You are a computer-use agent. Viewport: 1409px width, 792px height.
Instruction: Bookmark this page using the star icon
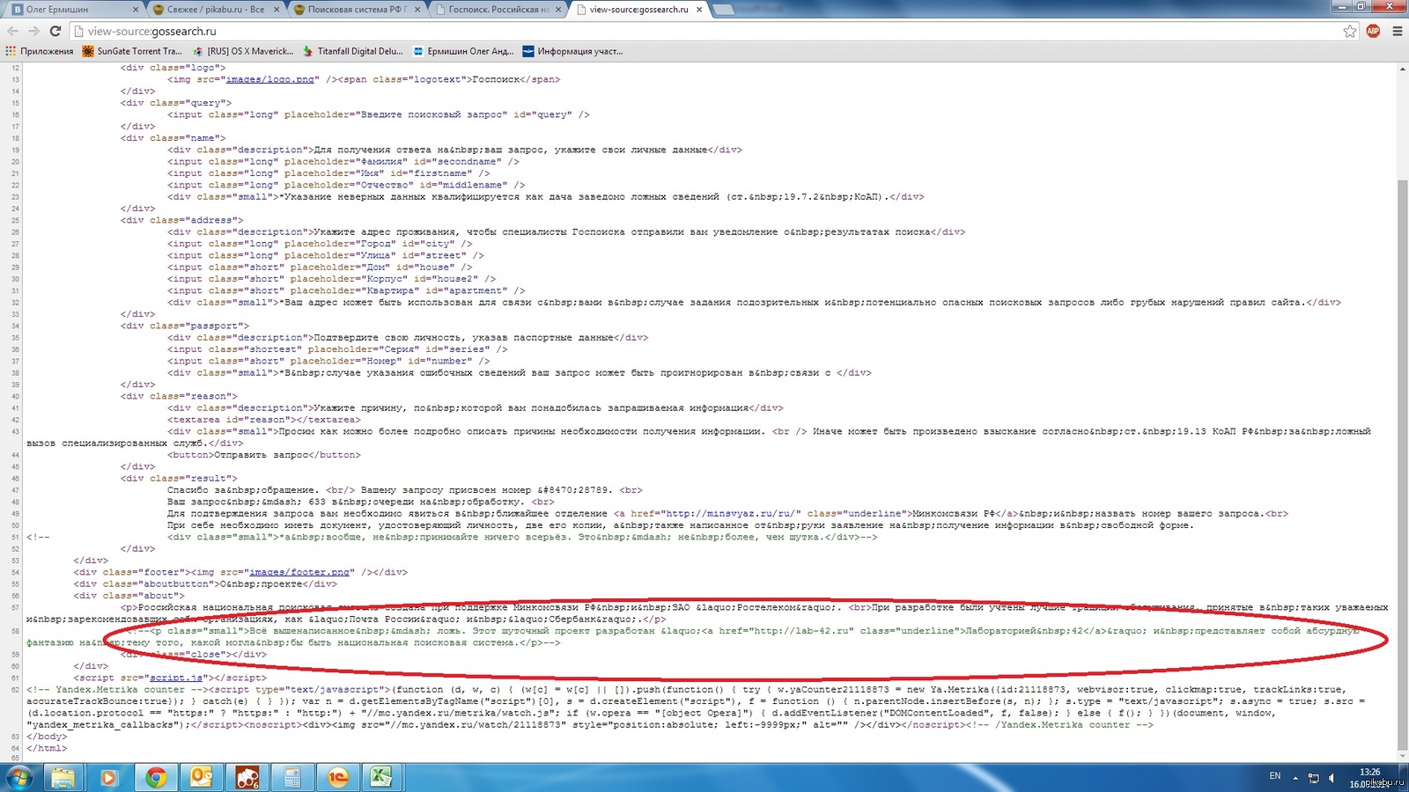click(1349, 31)
